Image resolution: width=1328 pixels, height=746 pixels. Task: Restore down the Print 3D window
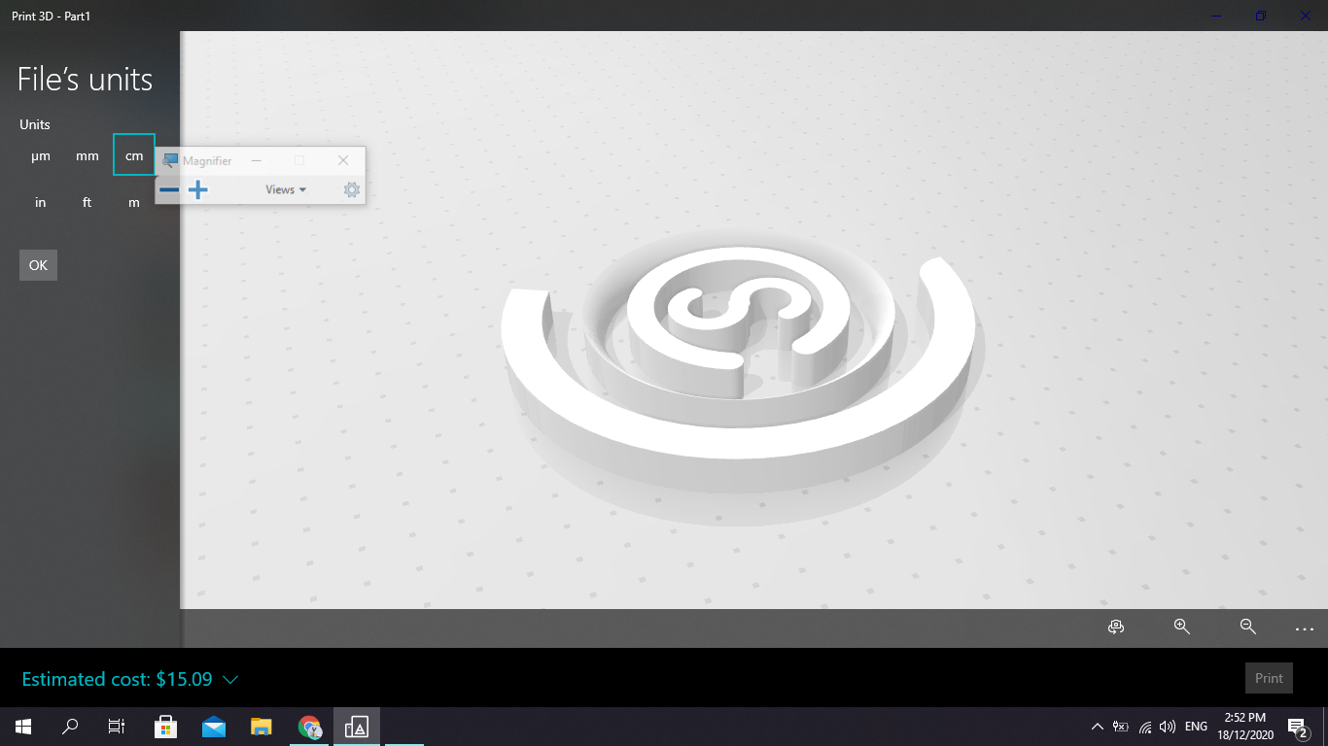coord(1261,16)
